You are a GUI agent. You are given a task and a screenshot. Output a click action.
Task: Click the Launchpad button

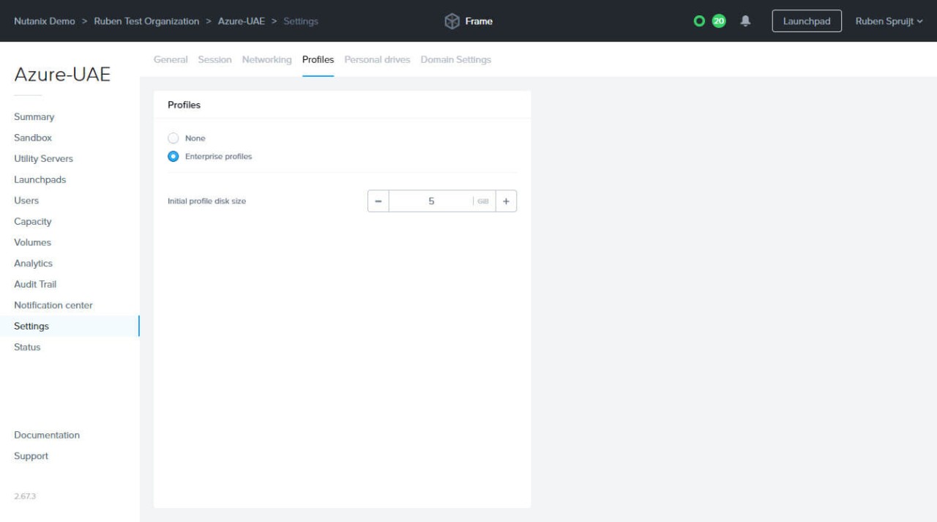point(807,21)
